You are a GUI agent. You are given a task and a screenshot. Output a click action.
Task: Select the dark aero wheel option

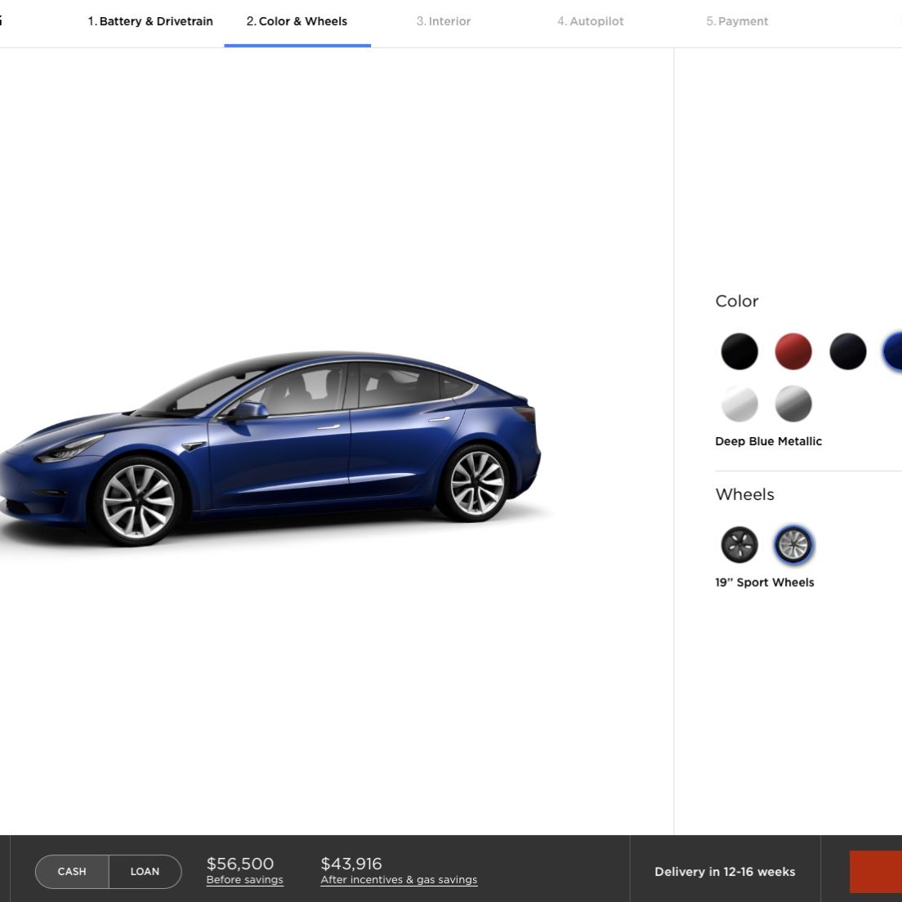point(739,544)
